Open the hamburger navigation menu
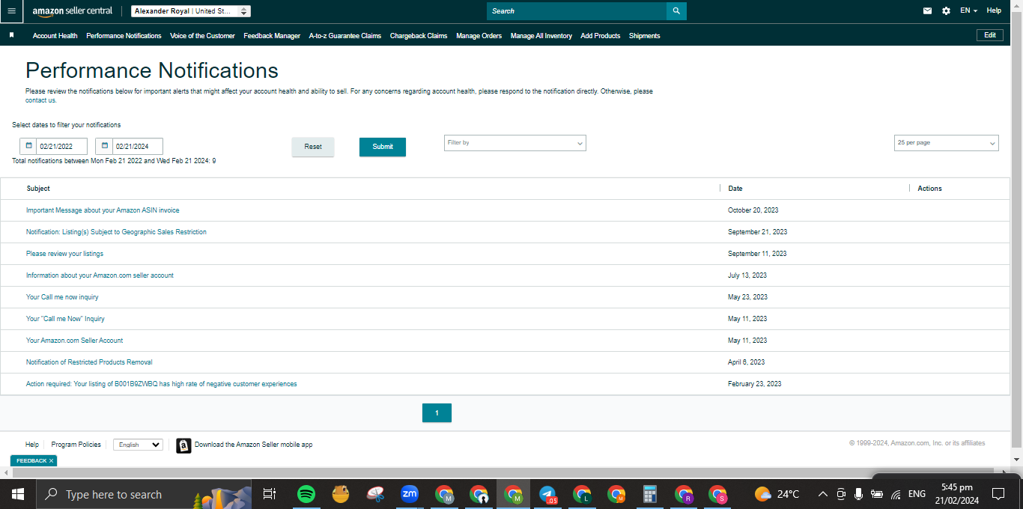 coord(11,11)
